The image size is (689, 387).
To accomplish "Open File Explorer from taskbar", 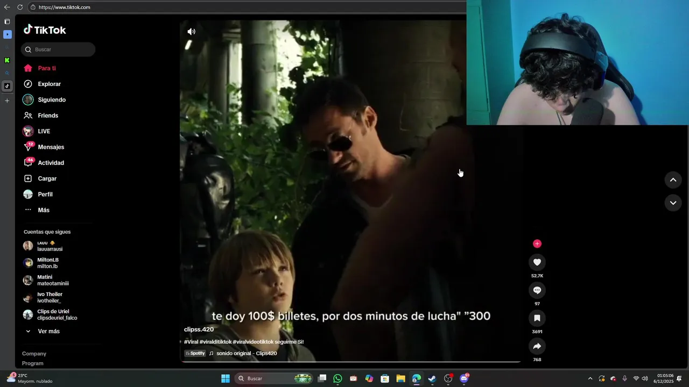I will point(400,378).
